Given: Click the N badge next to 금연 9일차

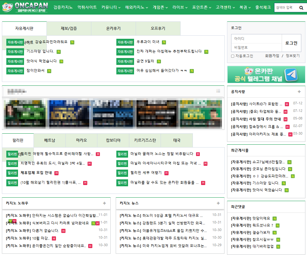Looking at the screenshot, I should 159,62.
